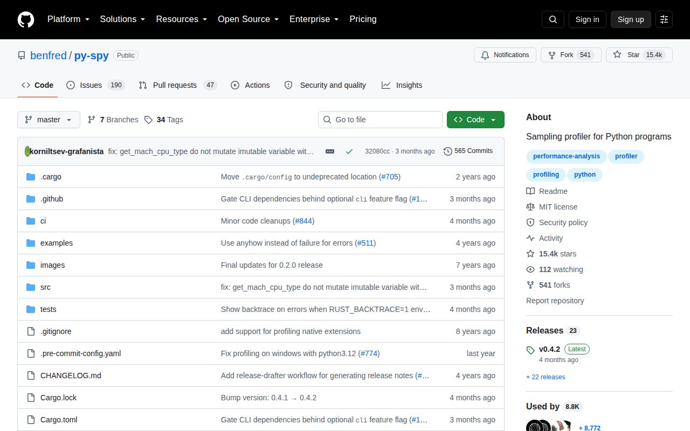This screenshot has width=690, height=431.
Task: Click the commit details ellipsis icon
Action: (x=330, y=151)
